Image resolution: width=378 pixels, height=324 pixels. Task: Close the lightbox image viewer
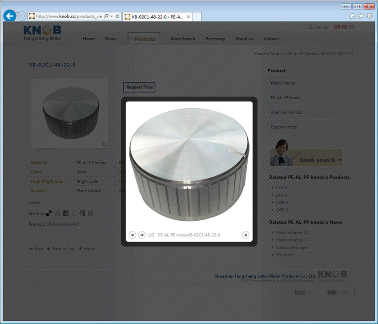pos(245,235)
